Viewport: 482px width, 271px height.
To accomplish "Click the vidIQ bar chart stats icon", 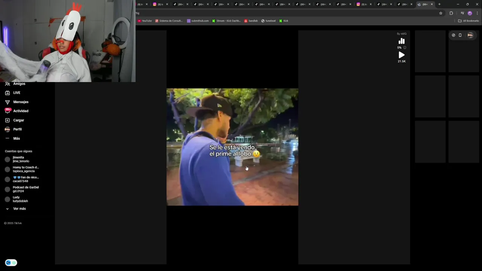I will coord(401,41).
